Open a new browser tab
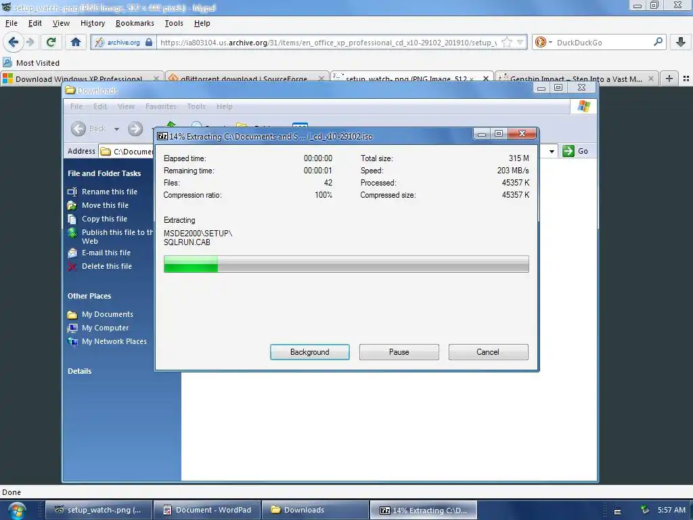The image size is (693, 520). [669, 79]
